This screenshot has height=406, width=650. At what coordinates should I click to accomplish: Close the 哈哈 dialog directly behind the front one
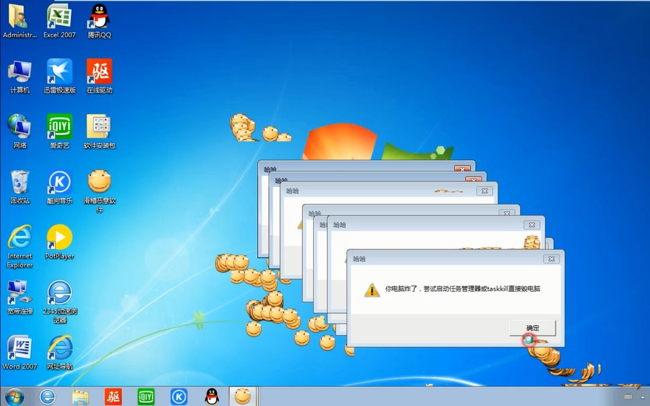(x=532, y=225)
